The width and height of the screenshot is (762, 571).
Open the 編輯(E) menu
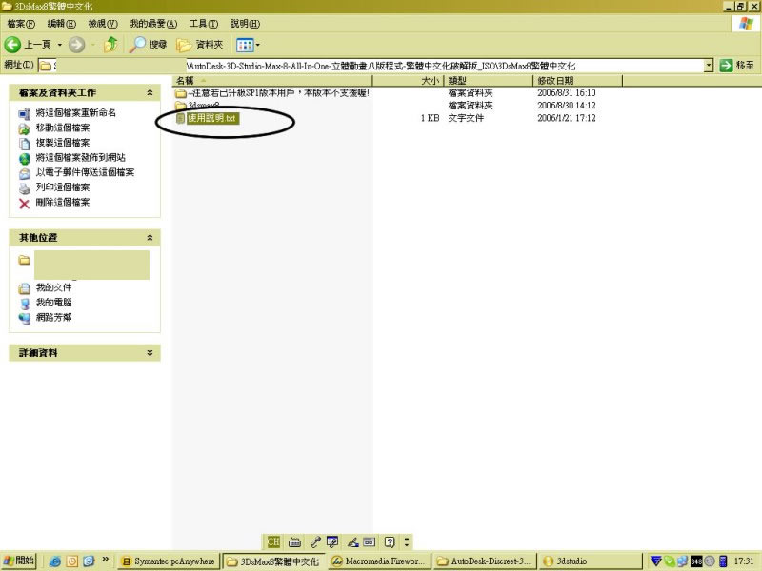[61, 23]
